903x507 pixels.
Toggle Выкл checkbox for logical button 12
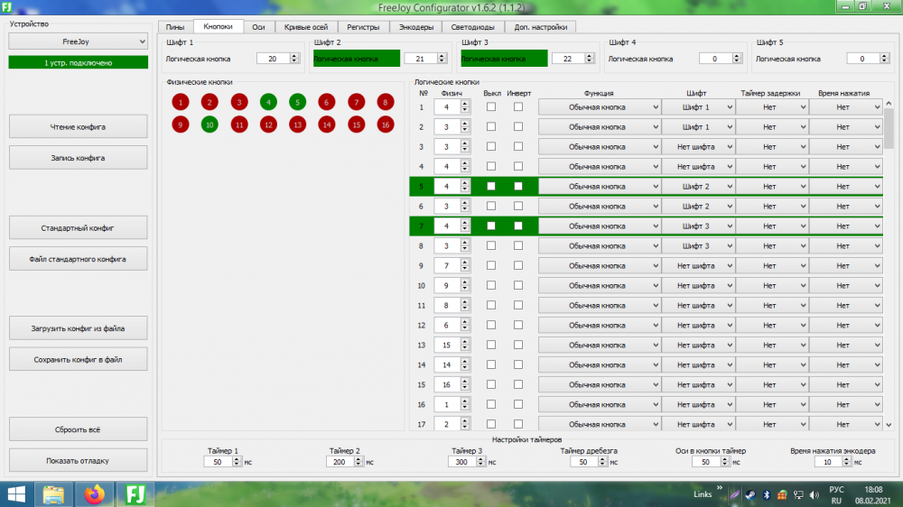(x=491, y=325)
